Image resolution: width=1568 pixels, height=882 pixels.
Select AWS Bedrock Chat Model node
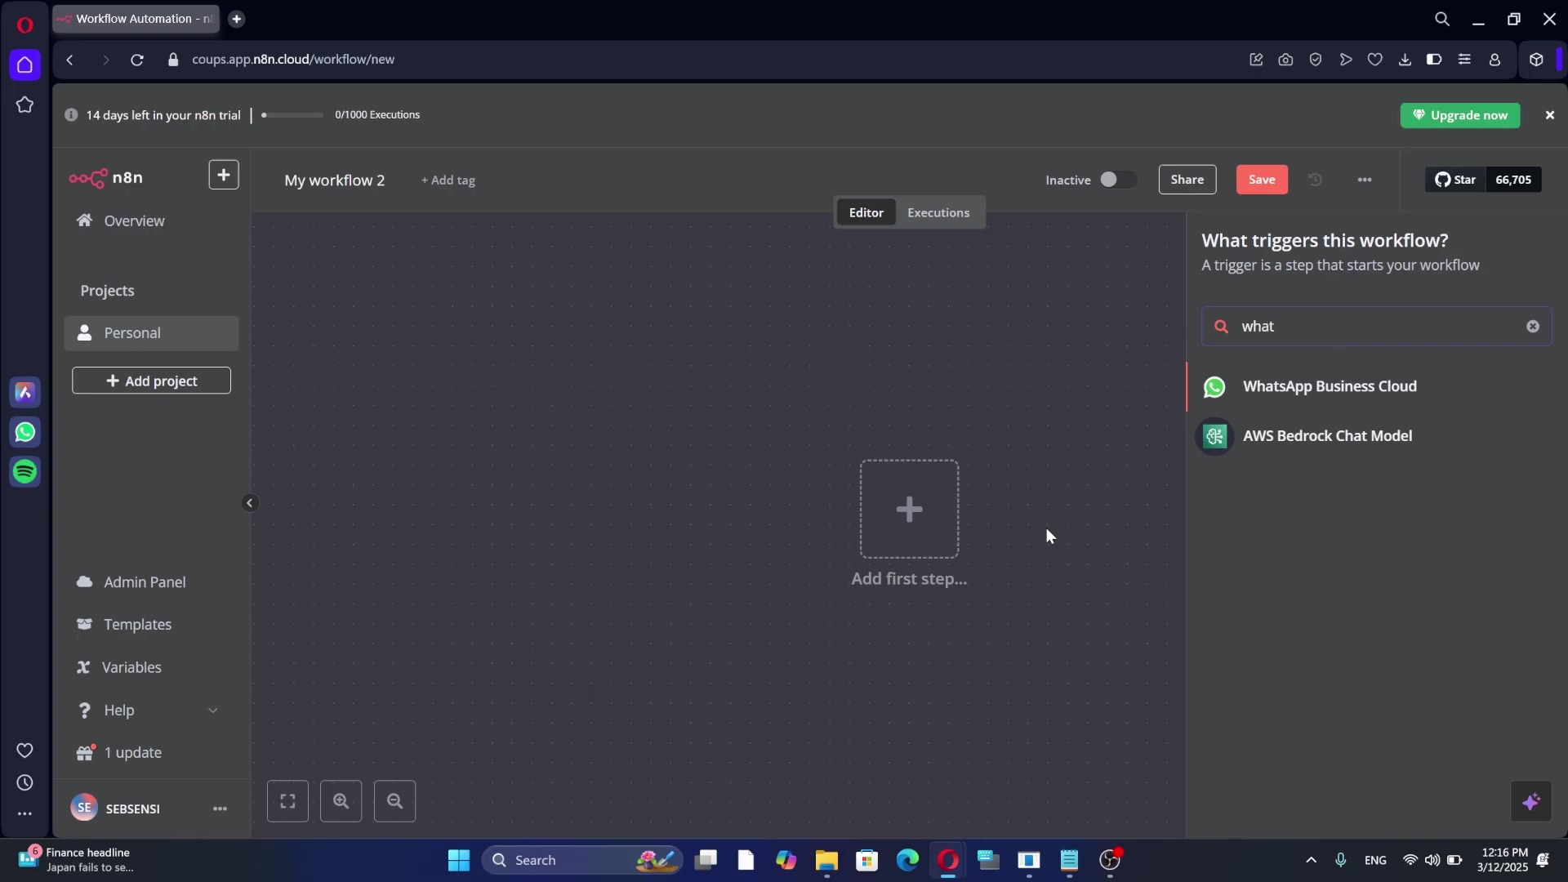click(1376, 436)
